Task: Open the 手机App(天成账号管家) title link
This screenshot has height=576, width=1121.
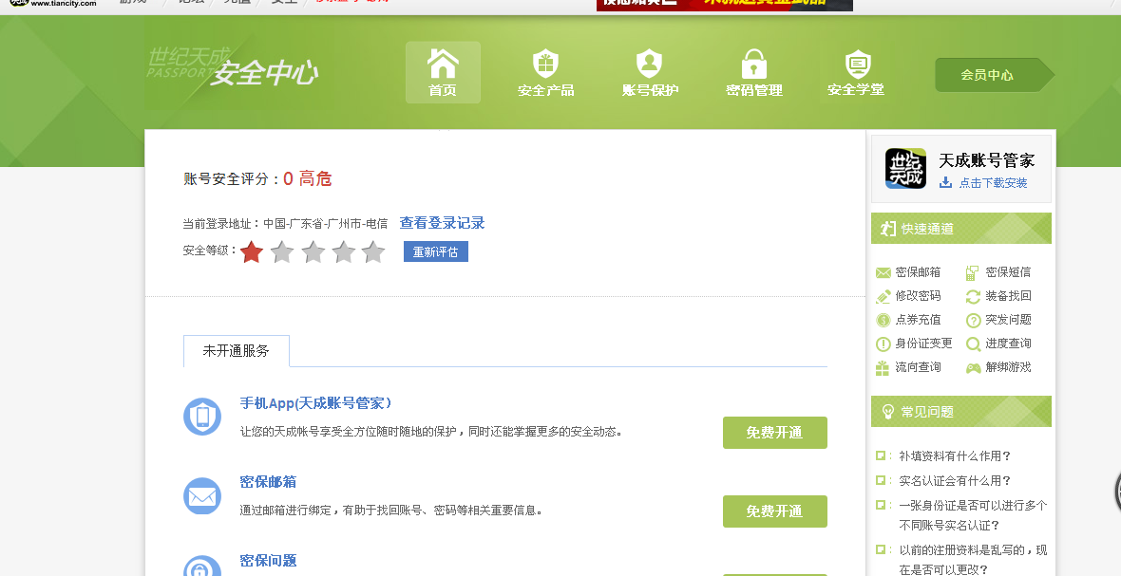Action: click(x=316, y=403)
